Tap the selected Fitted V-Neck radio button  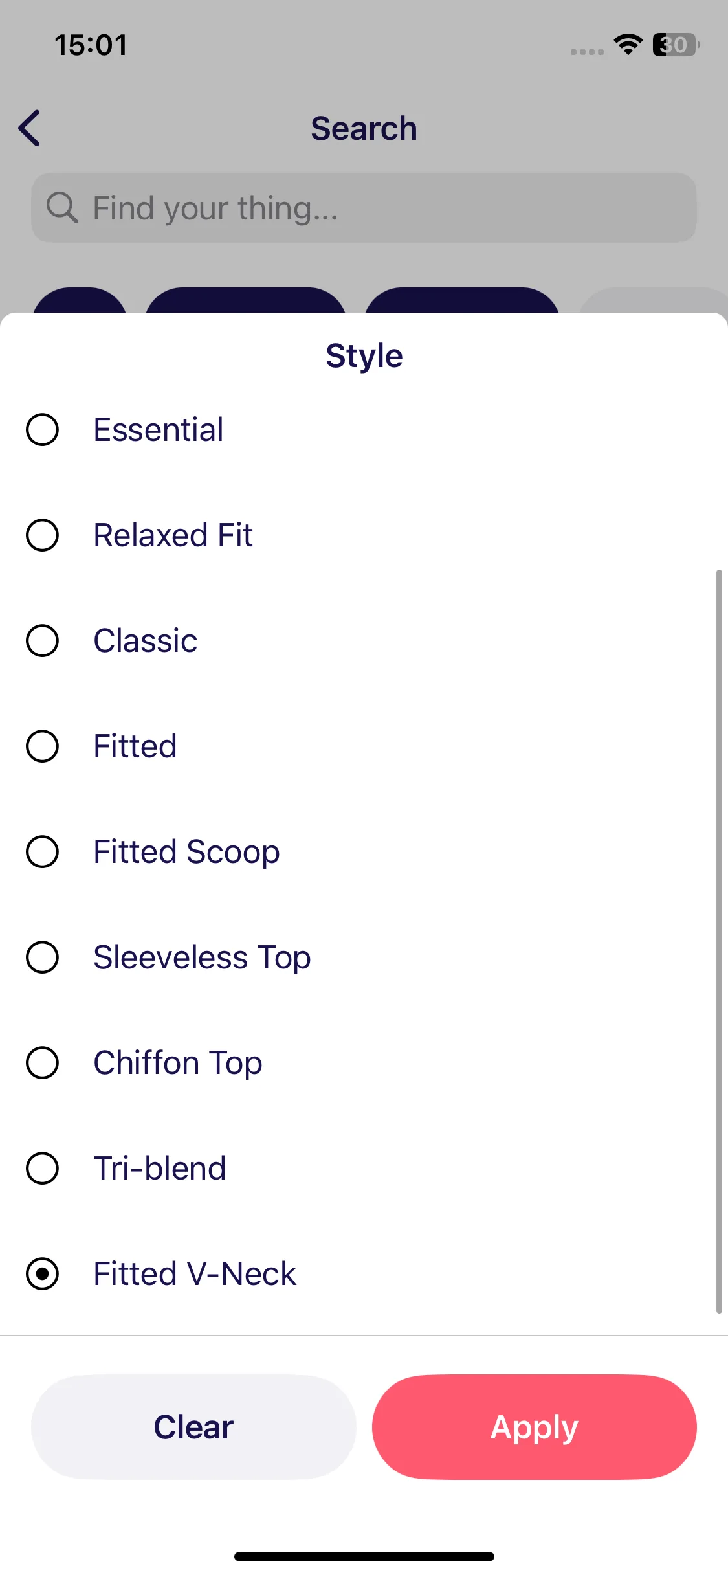43,1274
